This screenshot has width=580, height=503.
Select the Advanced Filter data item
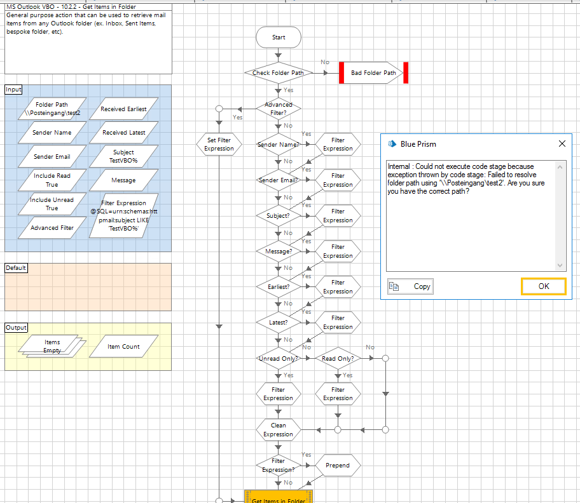(52, 228)
